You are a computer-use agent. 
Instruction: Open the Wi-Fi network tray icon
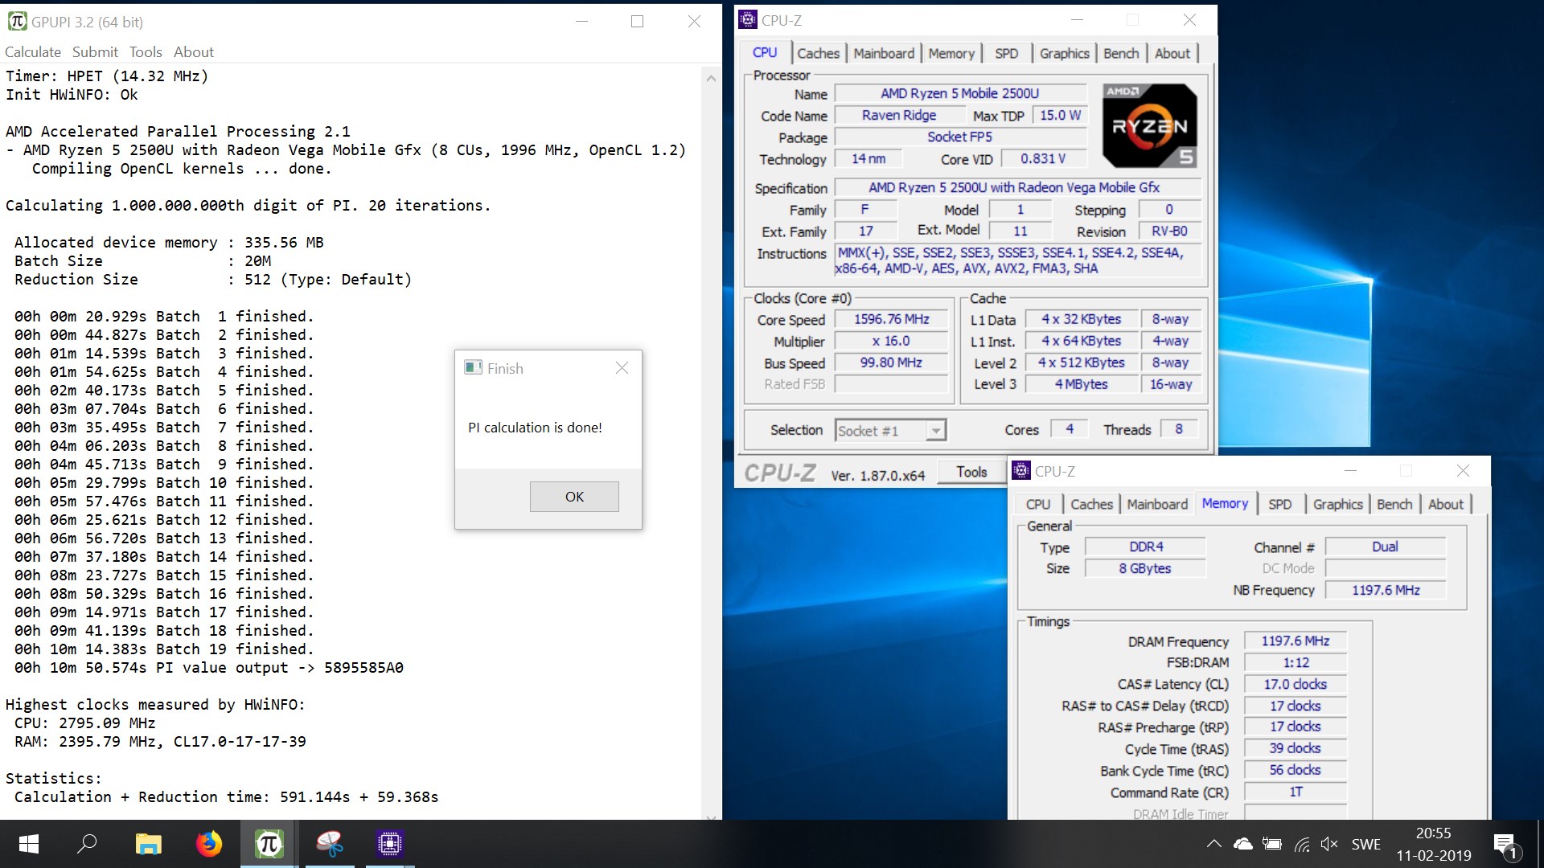[x=1302, y=844]
